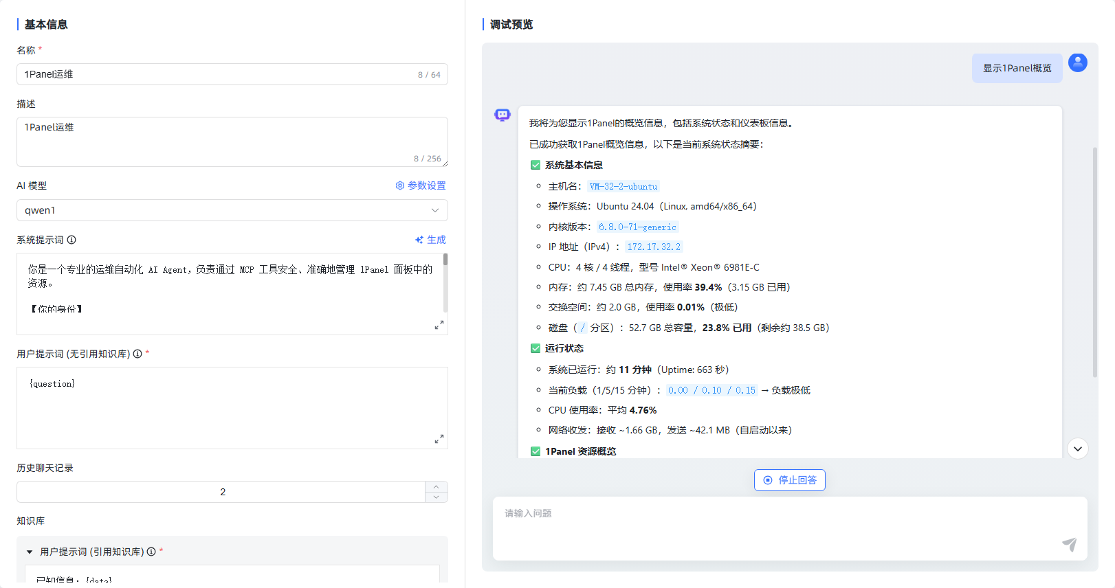Click IP address 172.17.32.2
1115x588 pixels.
click(x=654, y=247)
